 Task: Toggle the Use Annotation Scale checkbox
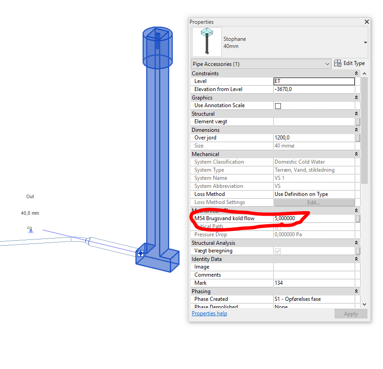(277, 105)
